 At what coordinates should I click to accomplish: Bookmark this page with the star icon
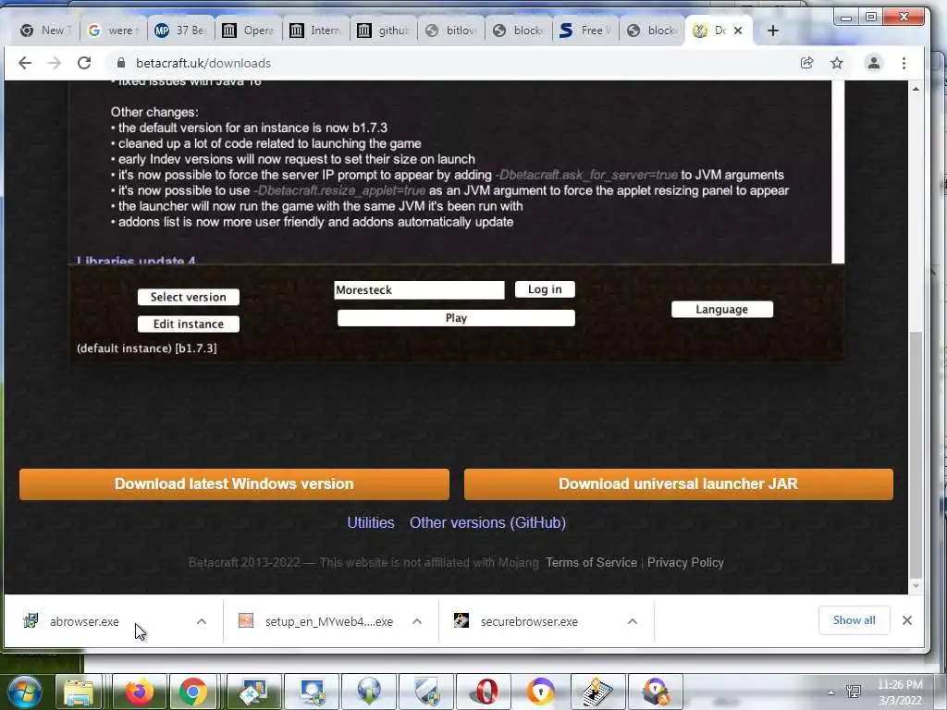(x=836, y=63)
